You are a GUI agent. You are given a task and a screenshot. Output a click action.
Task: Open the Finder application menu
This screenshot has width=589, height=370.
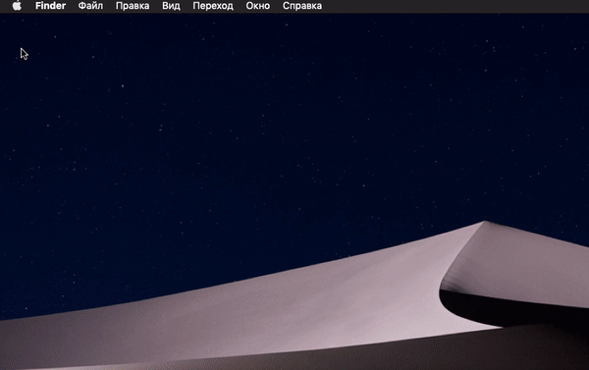click(50, 6)
